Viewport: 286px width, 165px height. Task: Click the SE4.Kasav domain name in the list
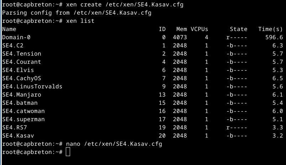(18, 136)
